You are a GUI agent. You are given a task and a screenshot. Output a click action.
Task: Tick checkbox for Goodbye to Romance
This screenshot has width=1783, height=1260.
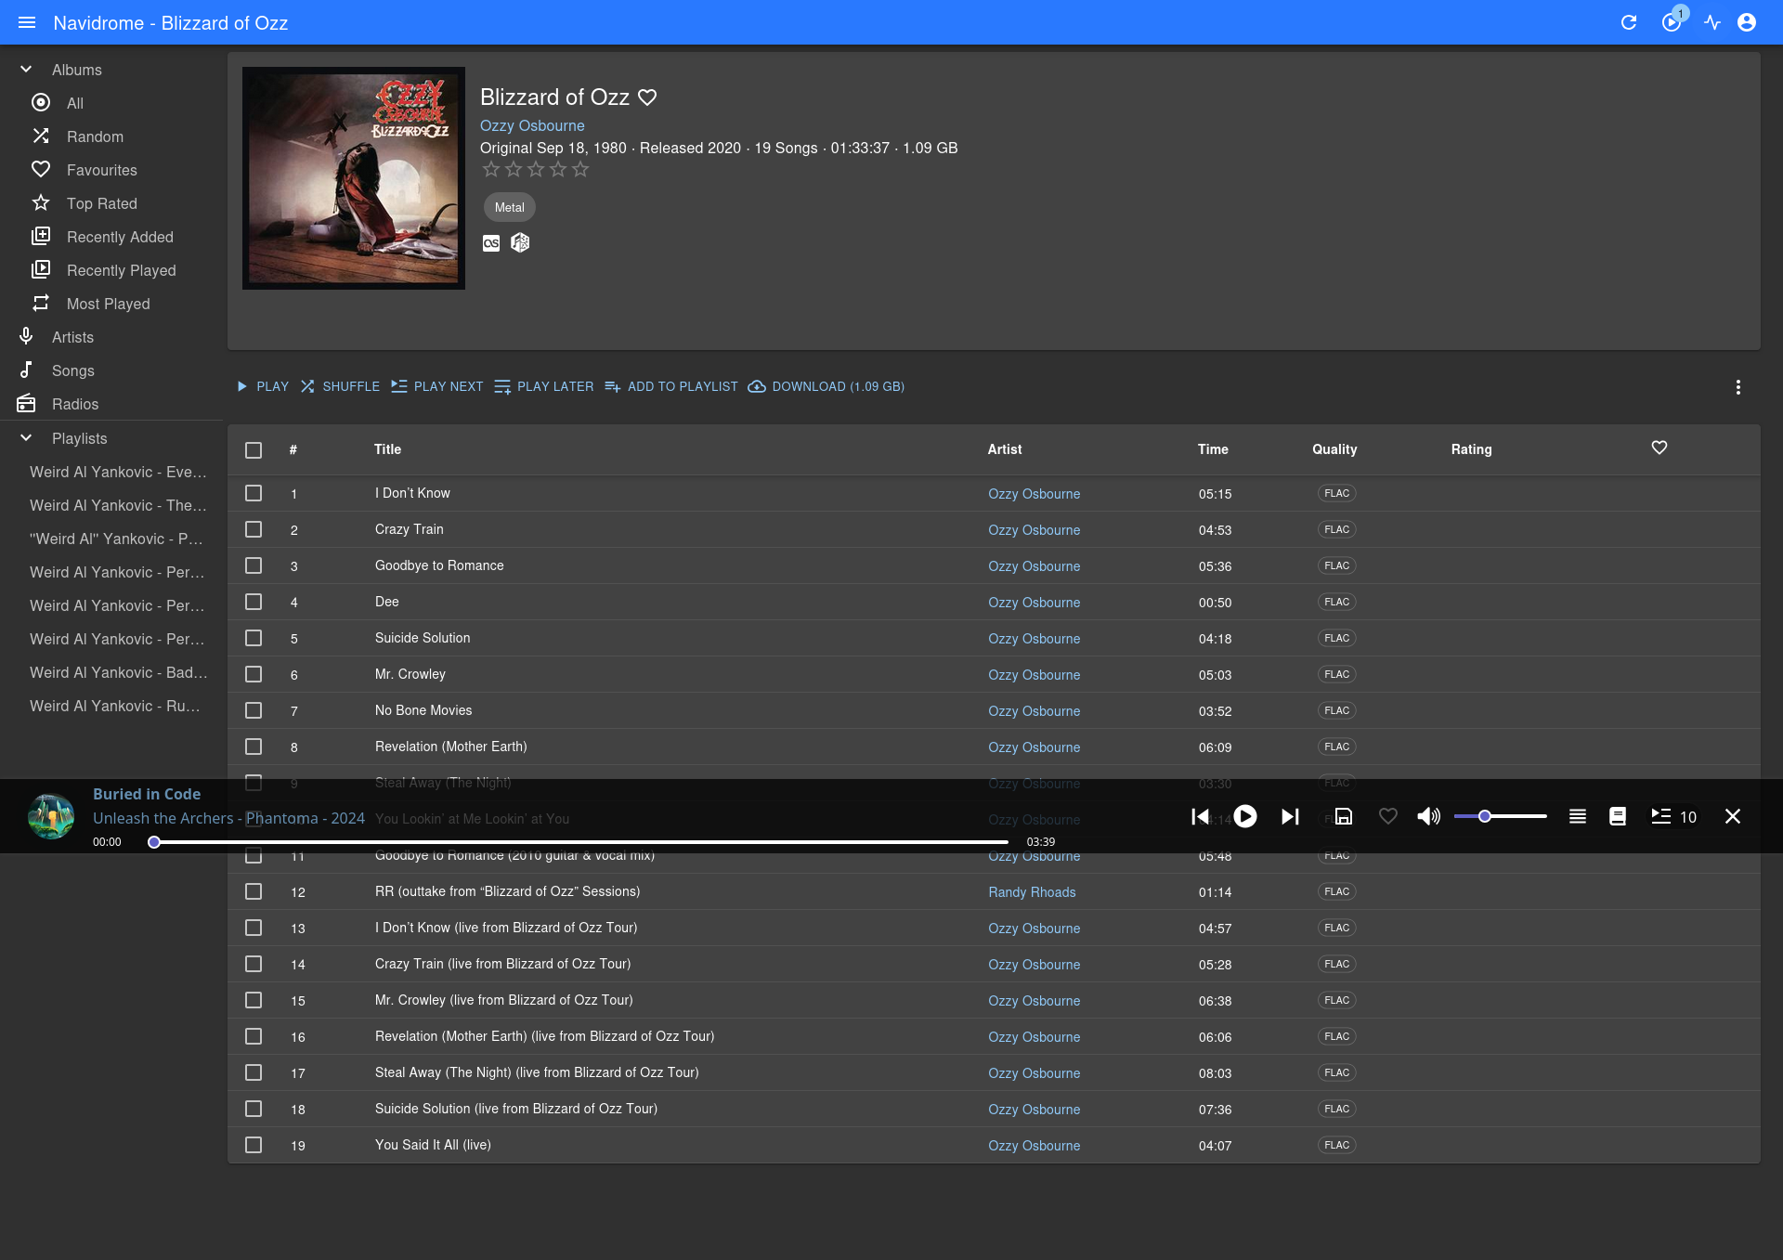click(x=254, y=565)
